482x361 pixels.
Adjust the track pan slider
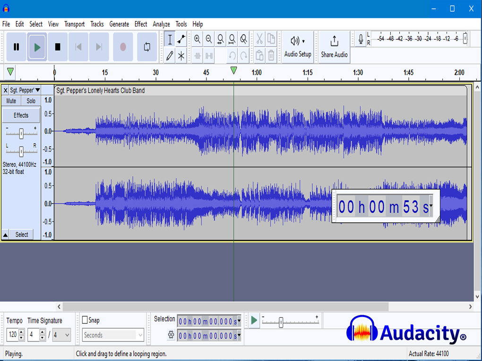tap(21, 151)
